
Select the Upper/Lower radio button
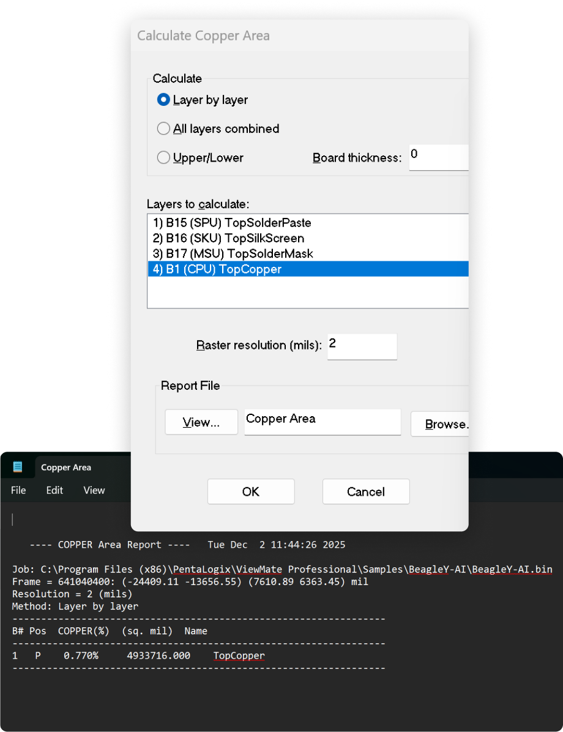click(x=163, y=158)
